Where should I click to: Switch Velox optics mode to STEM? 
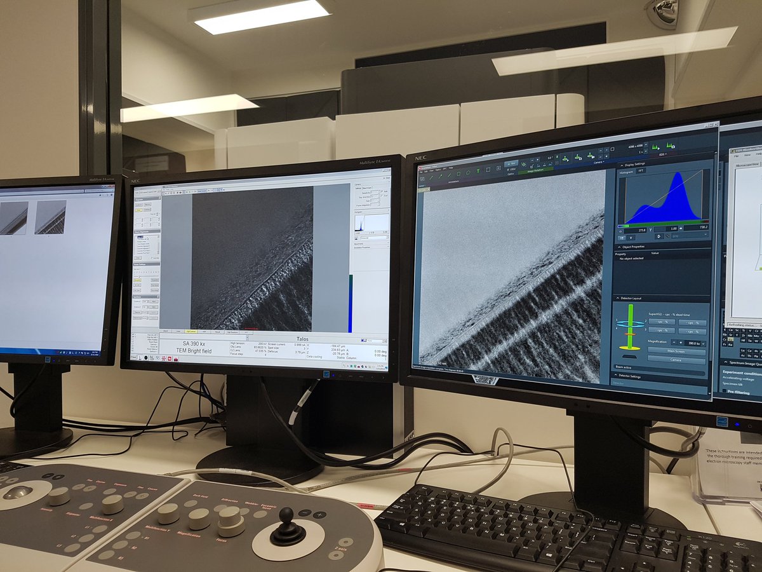point(512,170)
